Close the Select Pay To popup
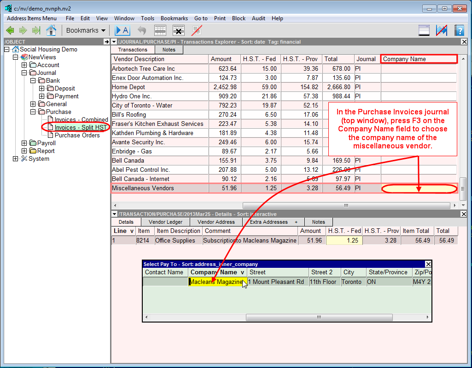This screenshot has width=472, height=368. coord(428,264)
